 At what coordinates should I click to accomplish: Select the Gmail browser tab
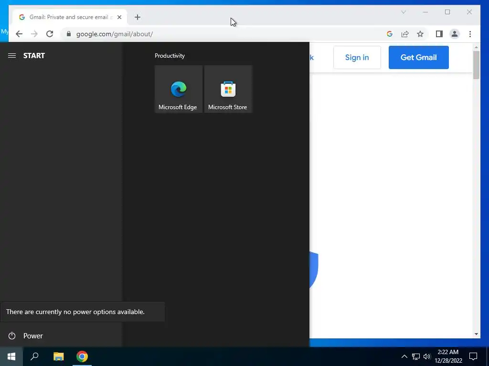click(x=69, y=17)
